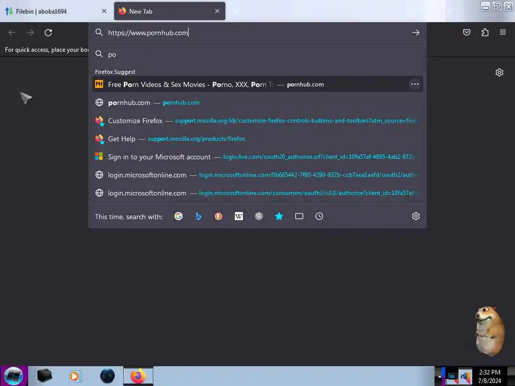Go forward one page

30,33
